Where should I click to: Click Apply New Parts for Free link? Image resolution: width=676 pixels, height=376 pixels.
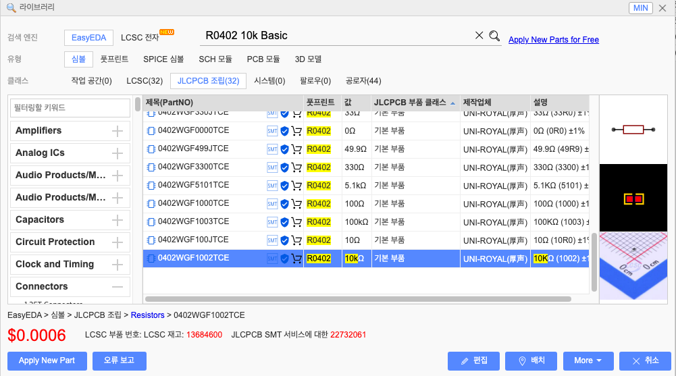point(554,40)
